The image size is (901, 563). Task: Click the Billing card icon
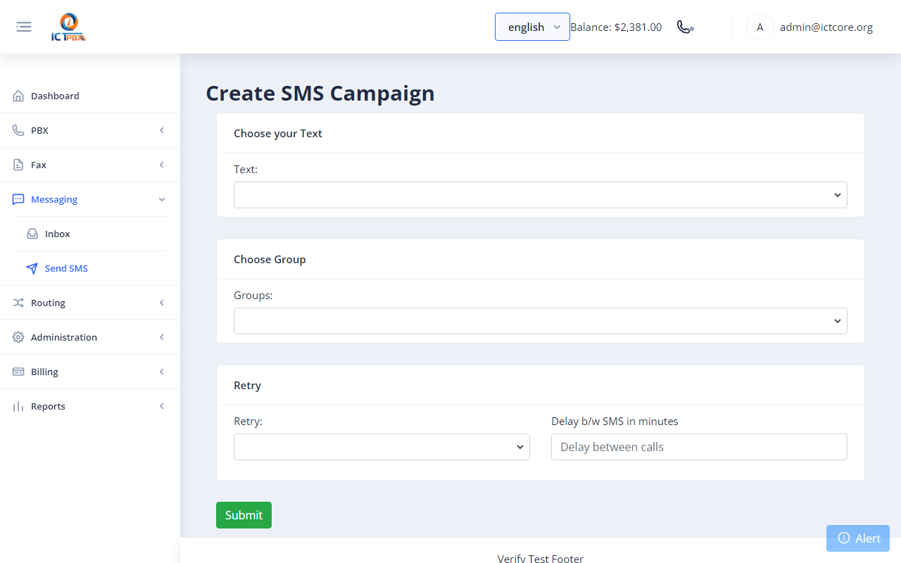[18, 372]
